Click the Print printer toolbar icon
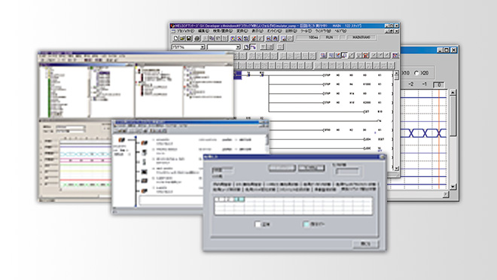 tap(197, 38)
